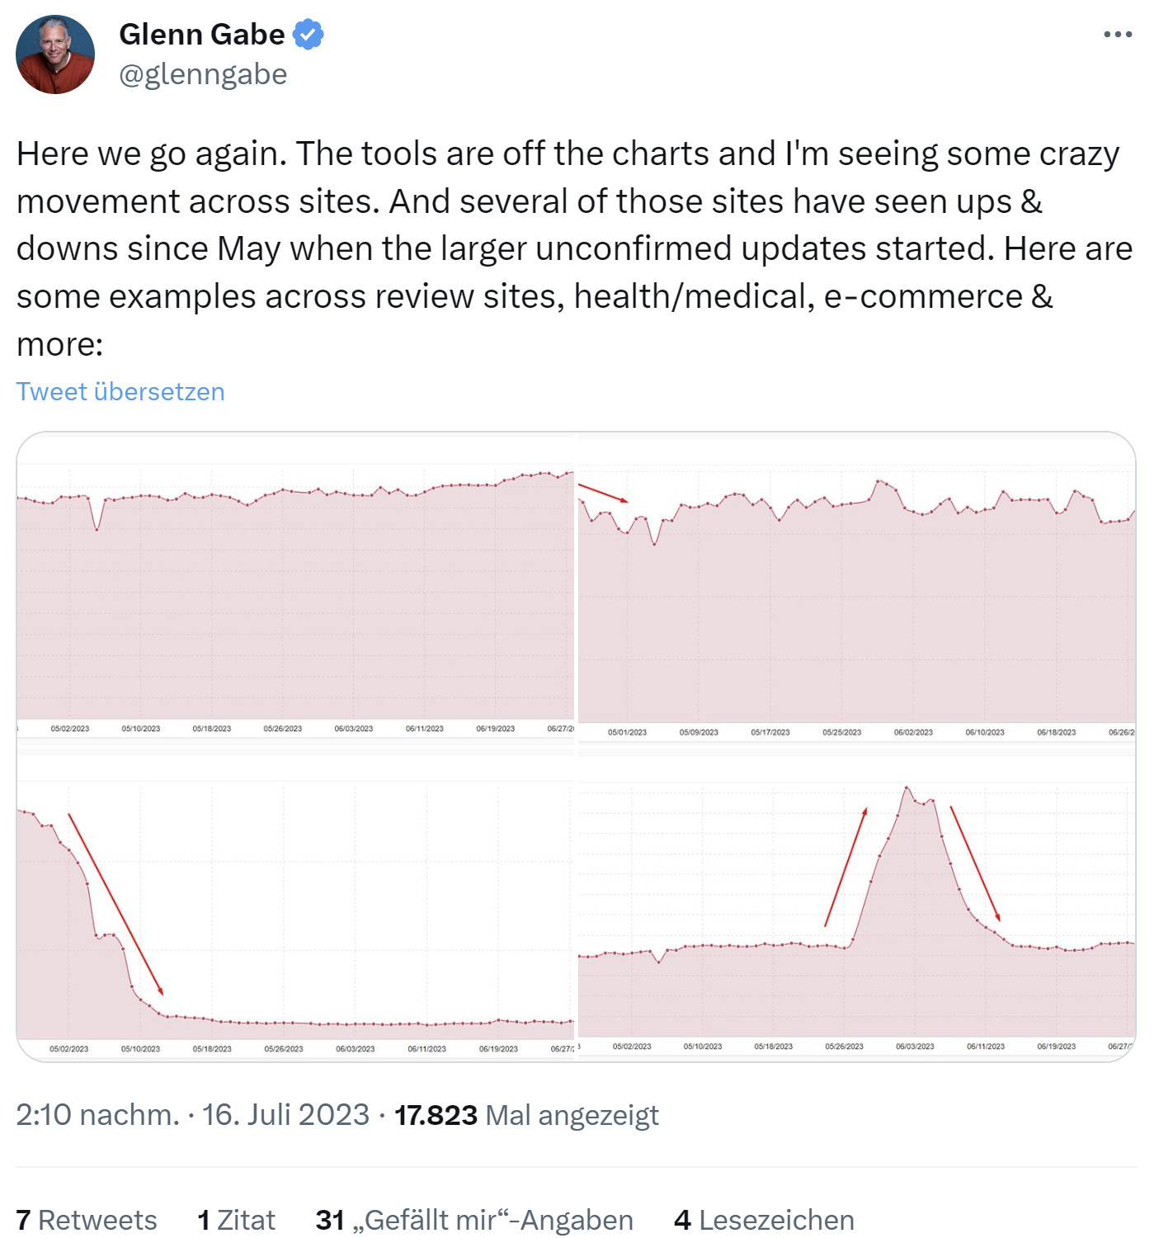1159x1238 pixels.
Task: Click the red arrow annotation on top-right chart
Action: [604, 494]
